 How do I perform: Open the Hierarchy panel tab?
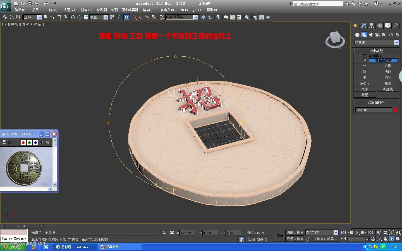pos(371,26)
